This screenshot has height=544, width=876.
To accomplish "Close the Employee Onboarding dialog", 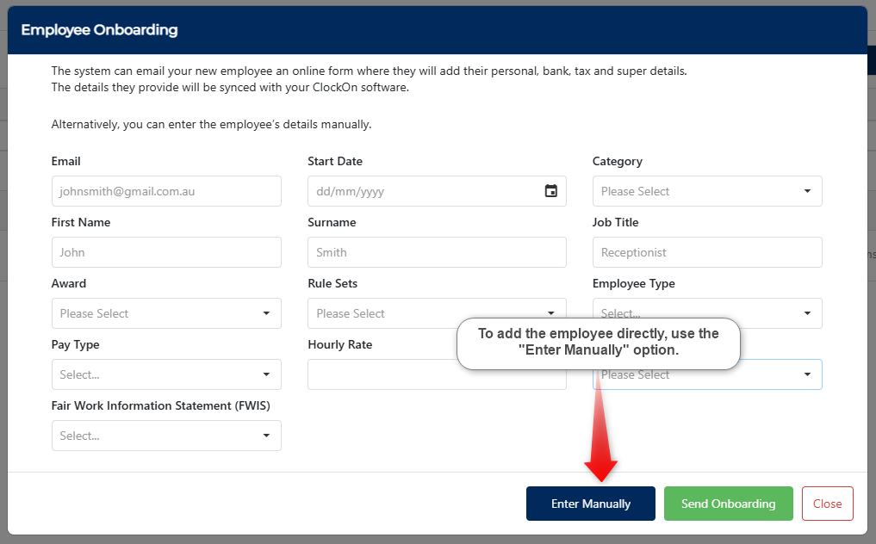I will pyautogui.click(x=827, y=504).
